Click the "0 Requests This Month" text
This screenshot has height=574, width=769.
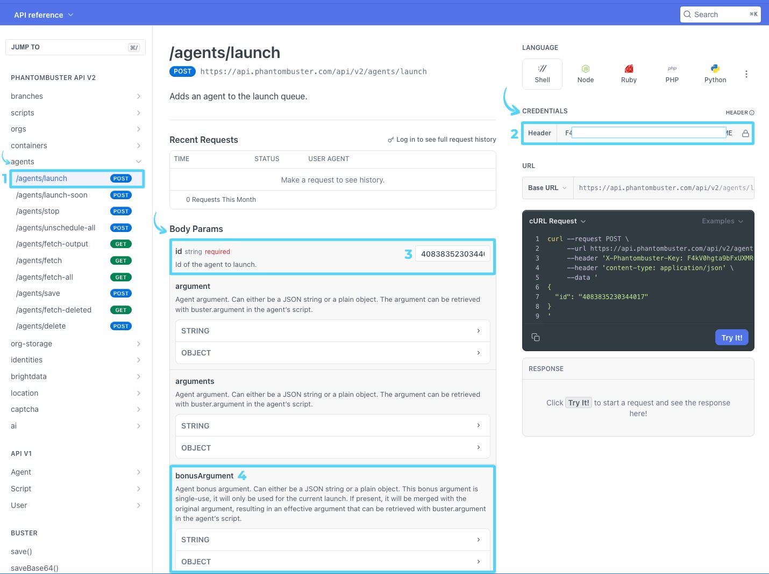click(x=221, y=200)
